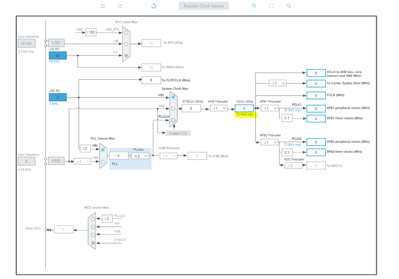Click the highlighted 72 MHz max label
This screenshot has width=399, height=279.
245,114
